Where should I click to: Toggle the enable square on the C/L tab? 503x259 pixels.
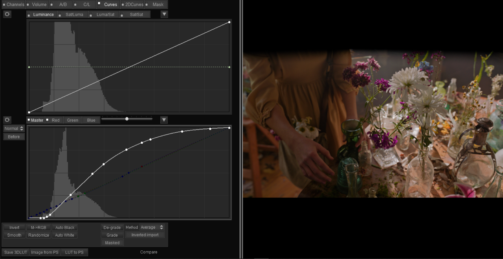coord(76,5)
